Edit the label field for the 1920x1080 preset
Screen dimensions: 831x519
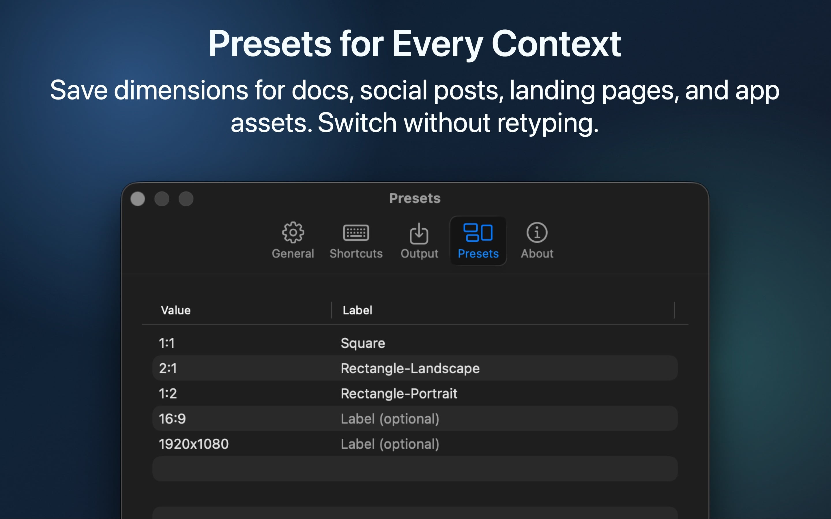[390, 444]
